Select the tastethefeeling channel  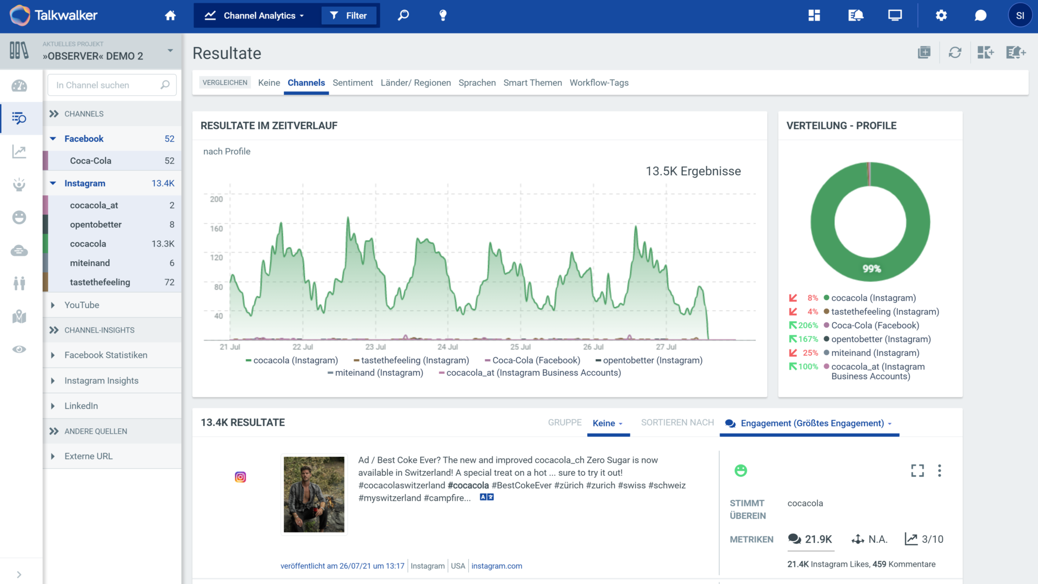(x=112, y=282)
